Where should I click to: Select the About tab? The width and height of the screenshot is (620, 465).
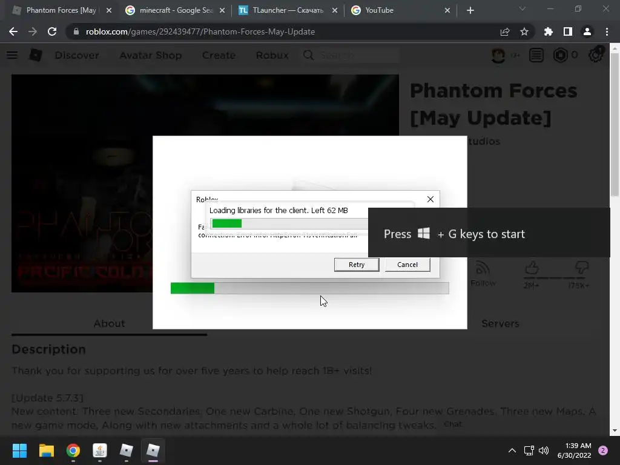click(x=109, y=323)
